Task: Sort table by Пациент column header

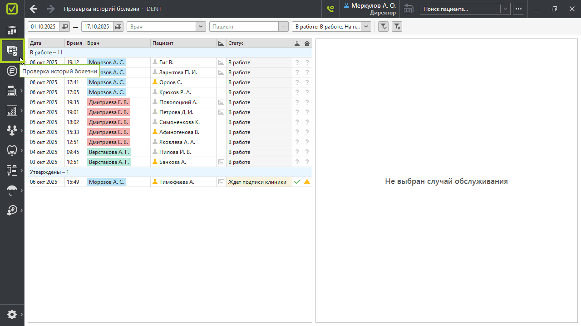Action: (x=183, y=43)
